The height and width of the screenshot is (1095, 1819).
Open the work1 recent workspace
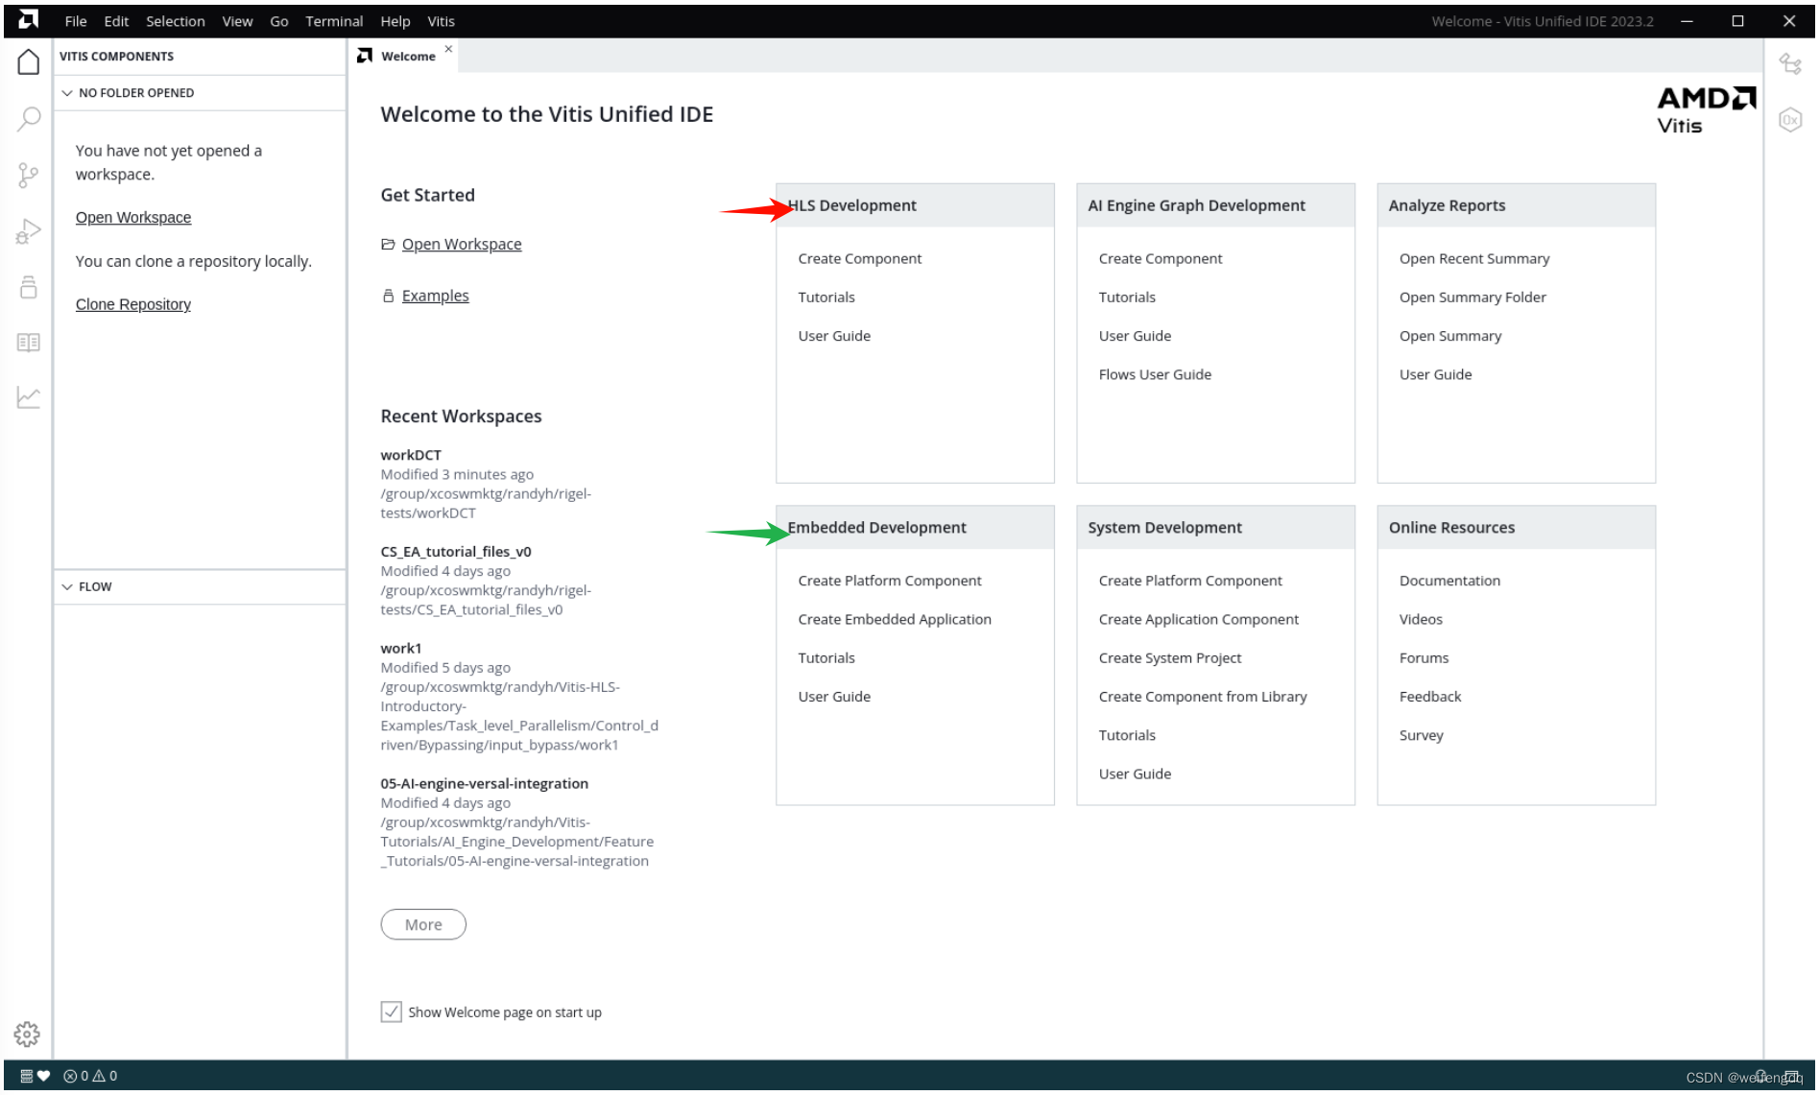(400, 649)
